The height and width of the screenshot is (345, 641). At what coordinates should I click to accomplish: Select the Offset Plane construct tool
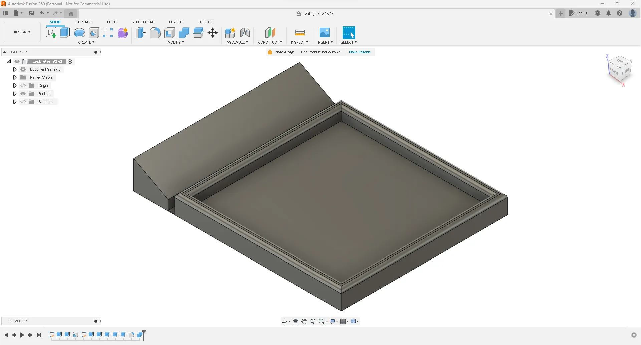point(270,33)
